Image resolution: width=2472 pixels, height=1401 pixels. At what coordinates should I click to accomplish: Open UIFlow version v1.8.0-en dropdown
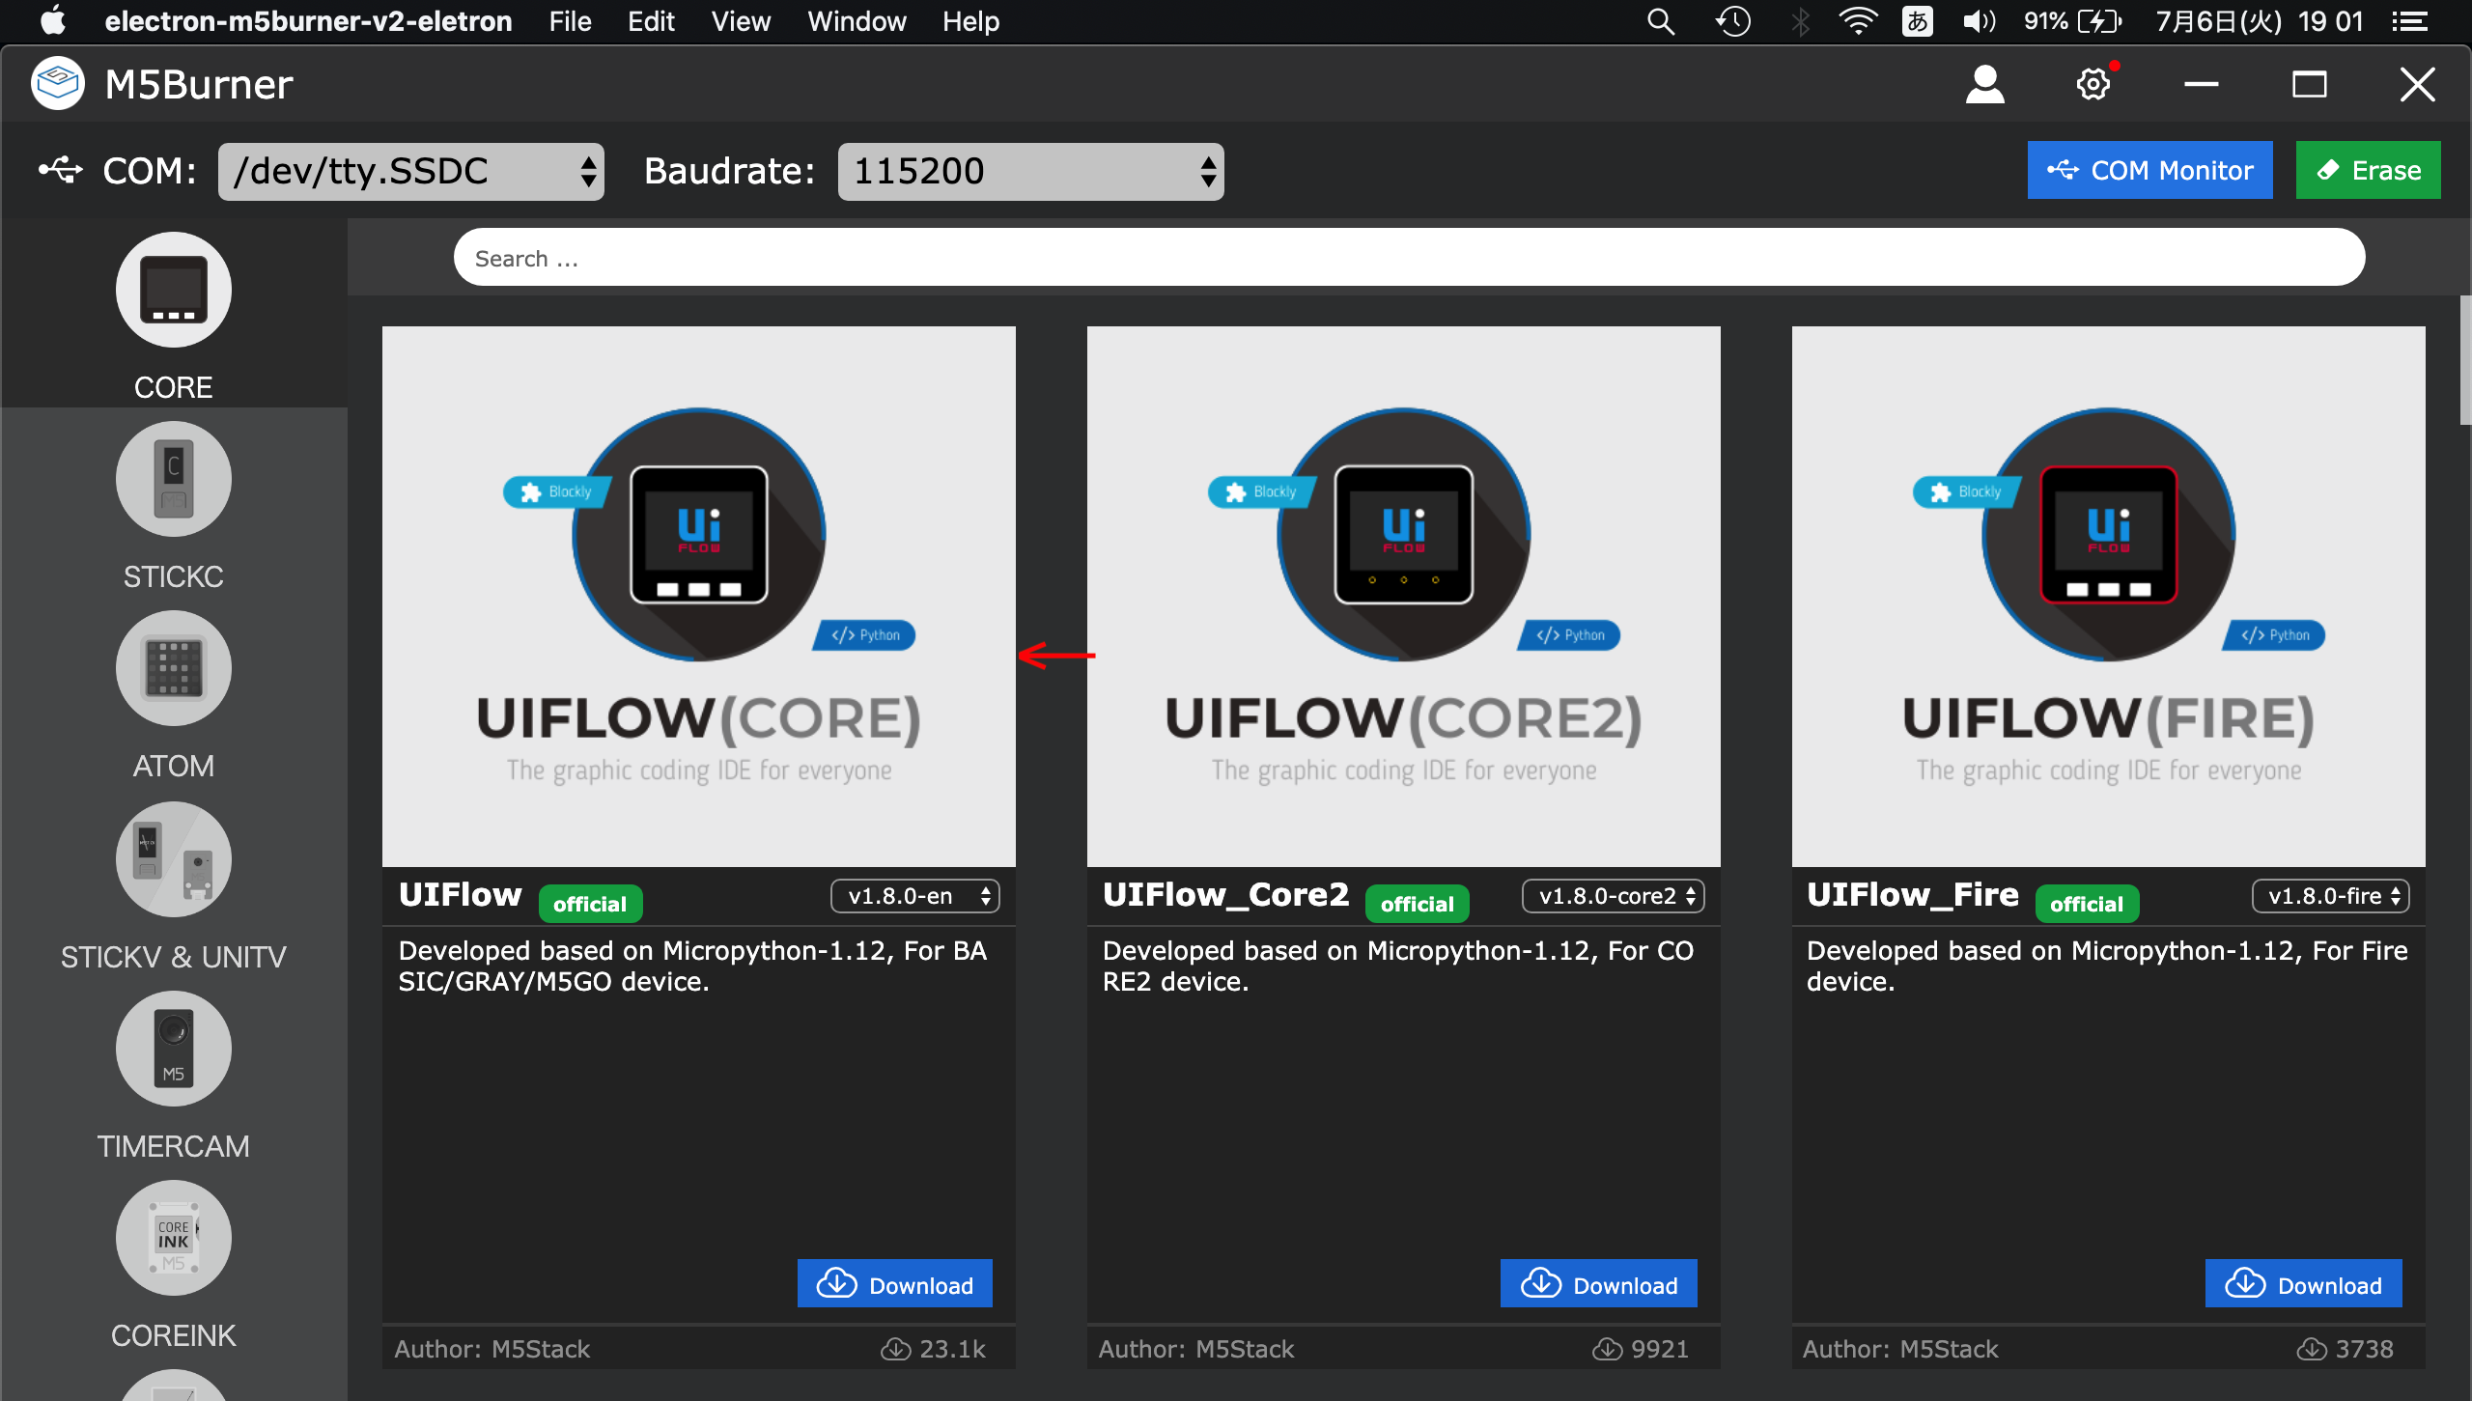914,896
